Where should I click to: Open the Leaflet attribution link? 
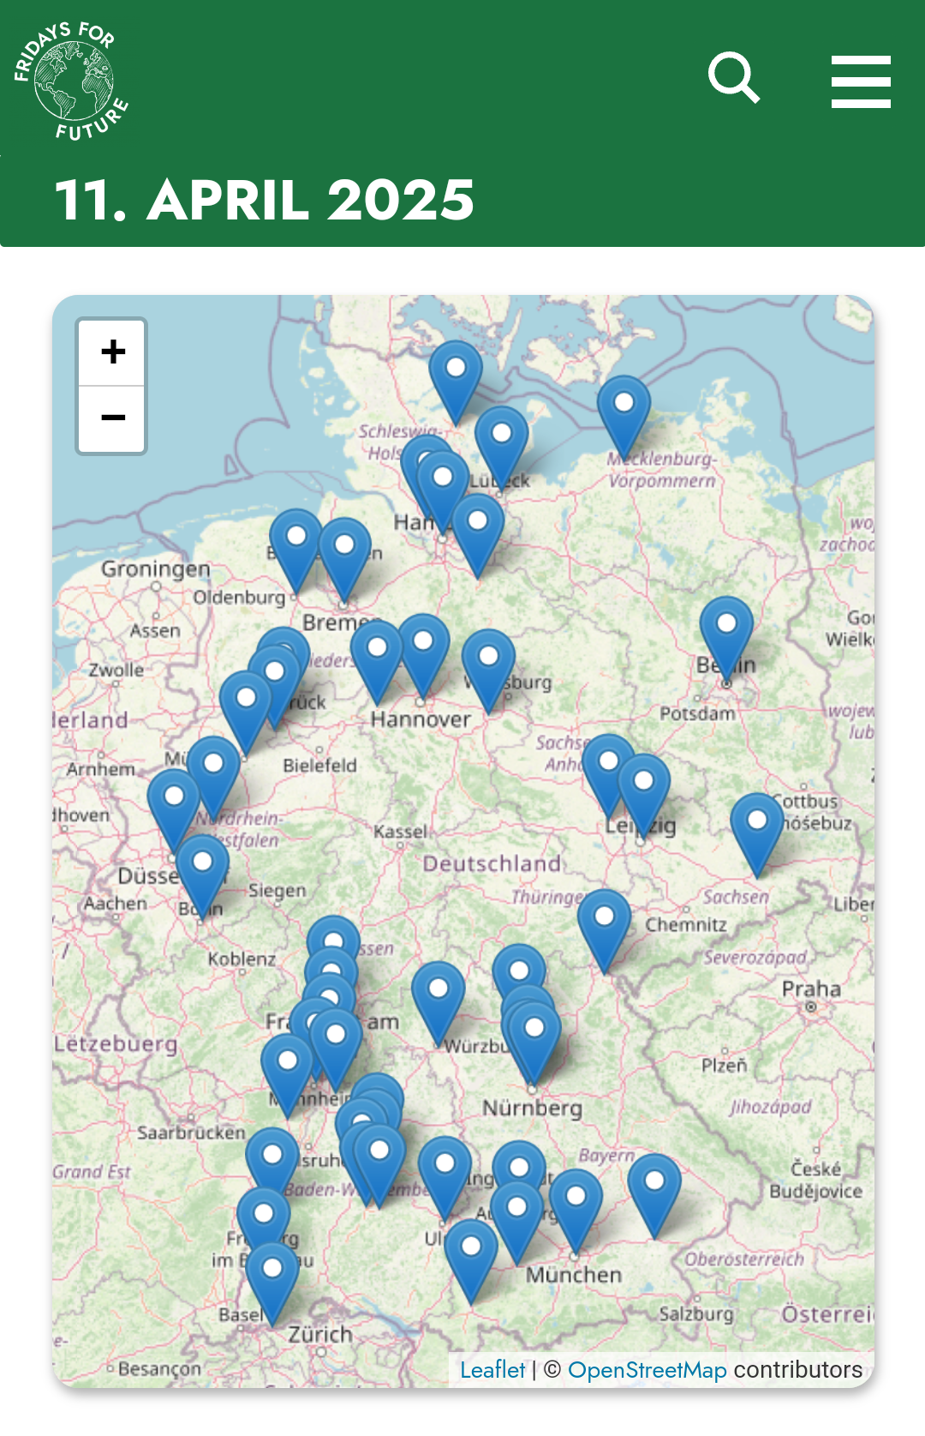click(492, 1370)
